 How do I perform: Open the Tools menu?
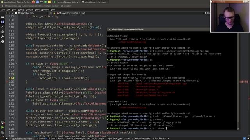pos(37,10)
